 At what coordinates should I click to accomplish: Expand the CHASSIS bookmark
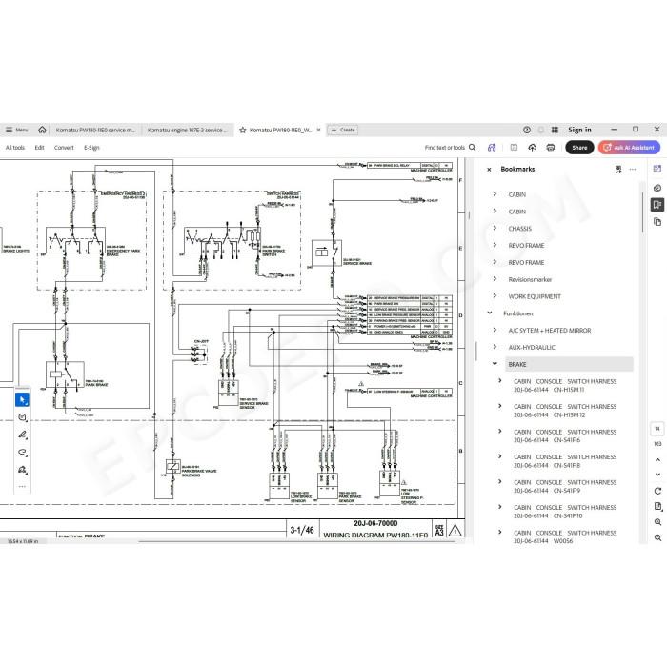(x=495, y=228)
